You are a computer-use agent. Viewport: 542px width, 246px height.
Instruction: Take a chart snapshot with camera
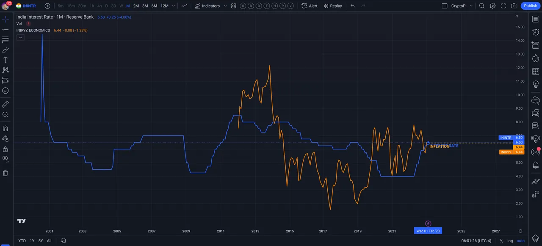[514, 6]
